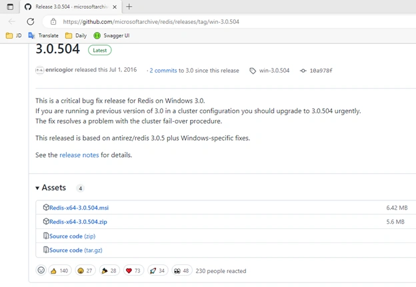Go back with the back arrow
The width and height of the screenshot is (416, 287).
click(x=12, y=21)
